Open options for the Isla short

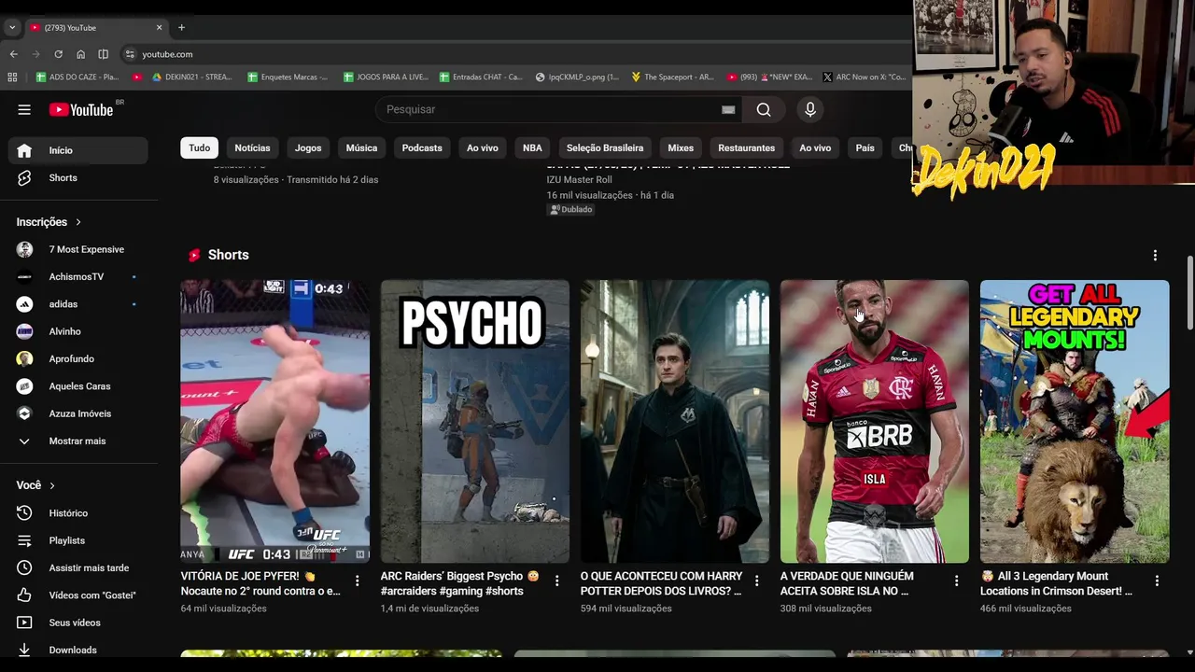tap(956, 581)
